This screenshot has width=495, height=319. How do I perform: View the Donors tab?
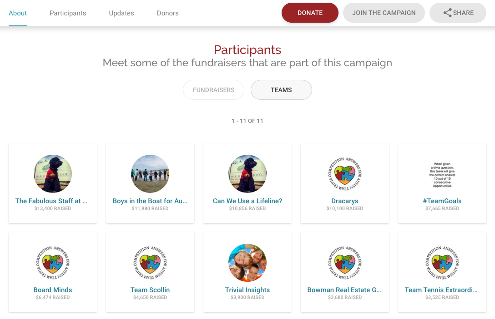pyautogui.click(x=167, y=13)
